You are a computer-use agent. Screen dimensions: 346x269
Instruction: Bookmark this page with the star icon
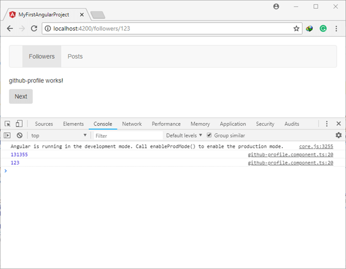tap(296, 28)
